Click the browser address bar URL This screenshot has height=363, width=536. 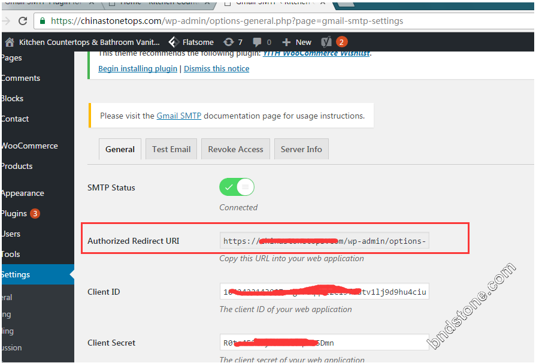click(227, 21)
